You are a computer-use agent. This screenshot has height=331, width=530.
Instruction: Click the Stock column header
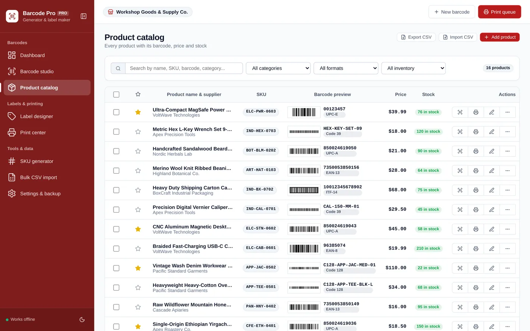coord(428,95)
